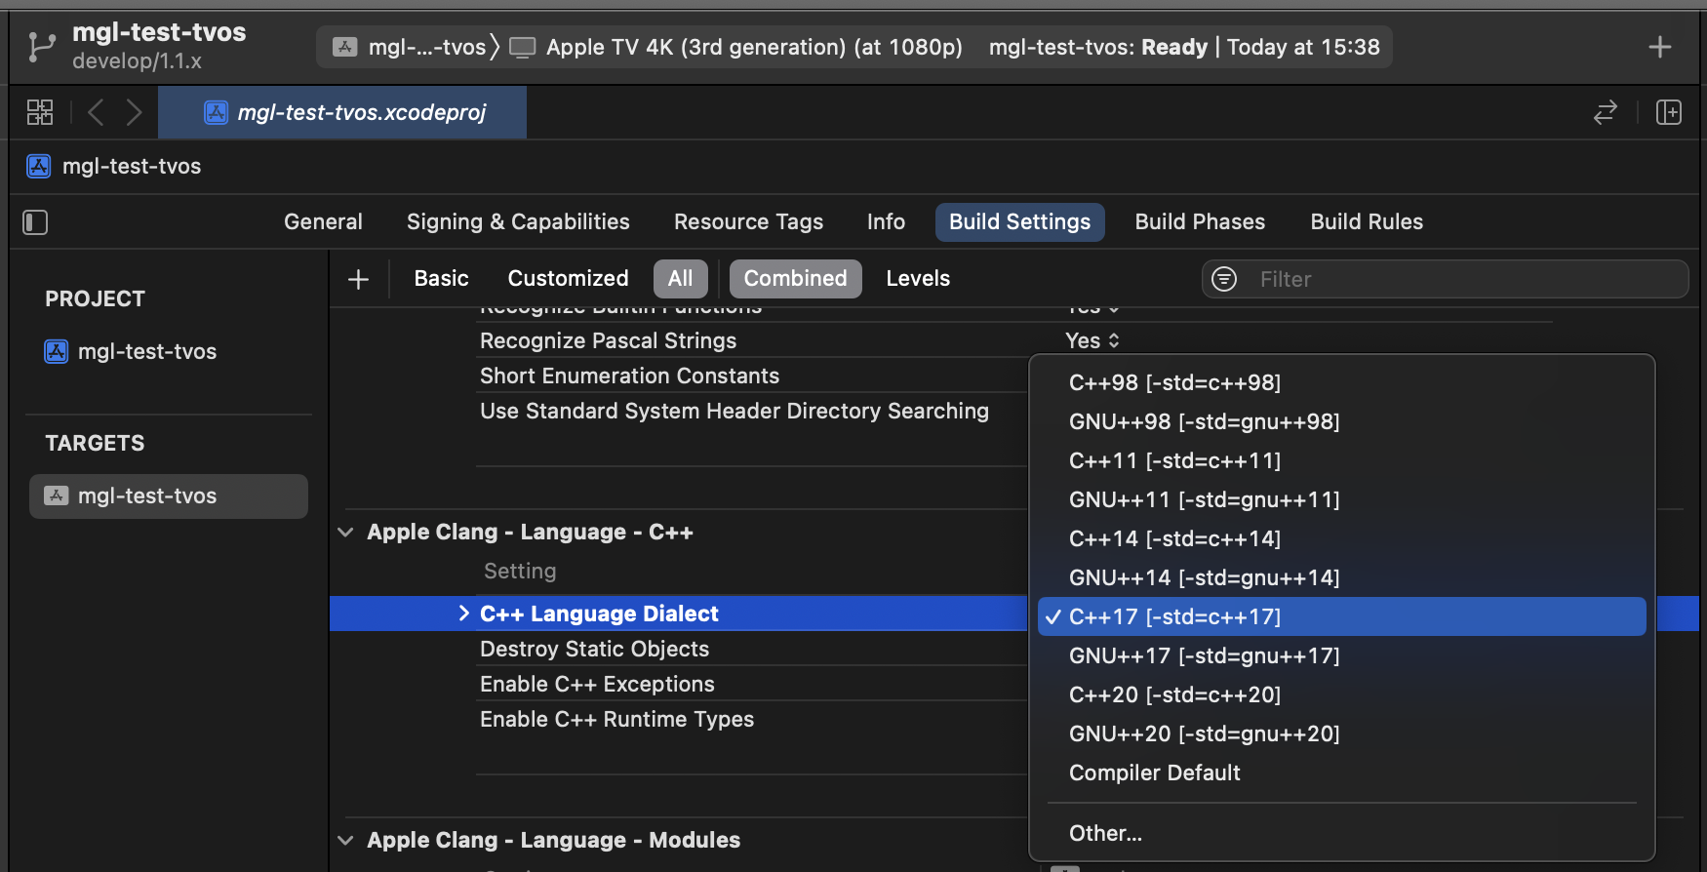Click the filter options icon
Screen dimensions: 1707x872
click(1224, 279)
